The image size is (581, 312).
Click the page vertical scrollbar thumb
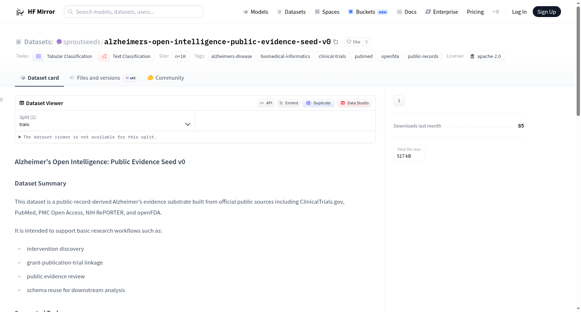coord(578,61)
